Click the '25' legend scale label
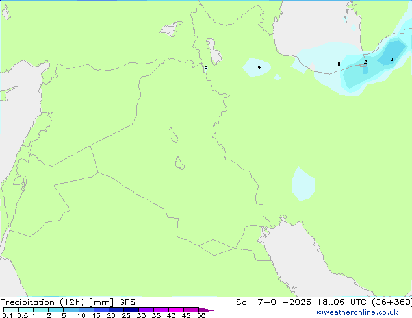The width and height of the screenshot is (412, 318). click(x=126, y=315)
